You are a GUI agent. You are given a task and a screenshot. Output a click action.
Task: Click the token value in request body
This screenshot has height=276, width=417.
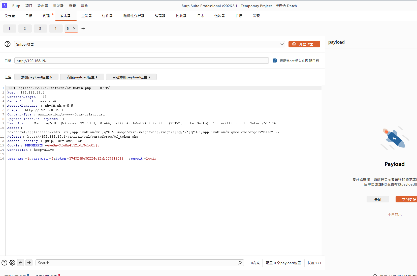click(96, 159)
